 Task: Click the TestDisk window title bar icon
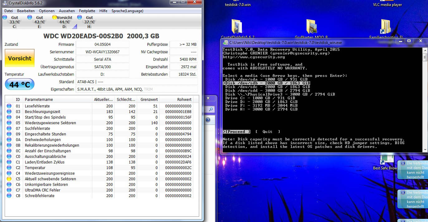225,42
